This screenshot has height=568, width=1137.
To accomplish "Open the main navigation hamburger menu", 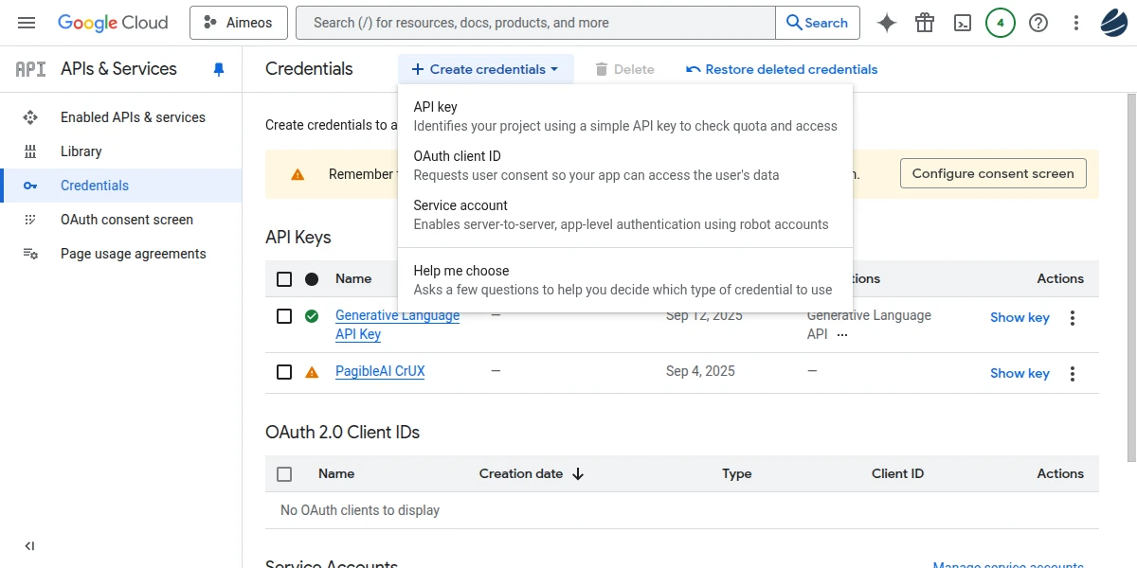I will coord(27,23).
